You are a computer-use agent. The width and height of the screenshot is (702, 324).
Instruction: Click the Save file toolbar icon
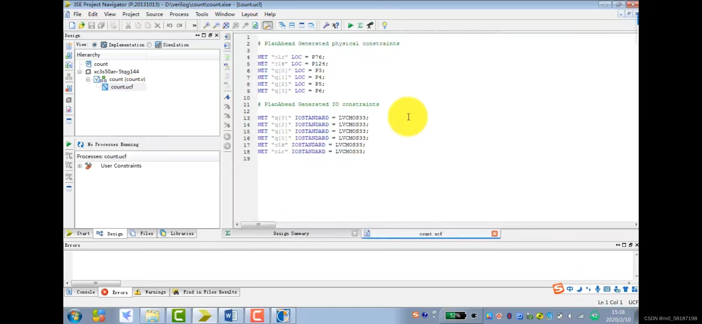(x=91, y=25)
